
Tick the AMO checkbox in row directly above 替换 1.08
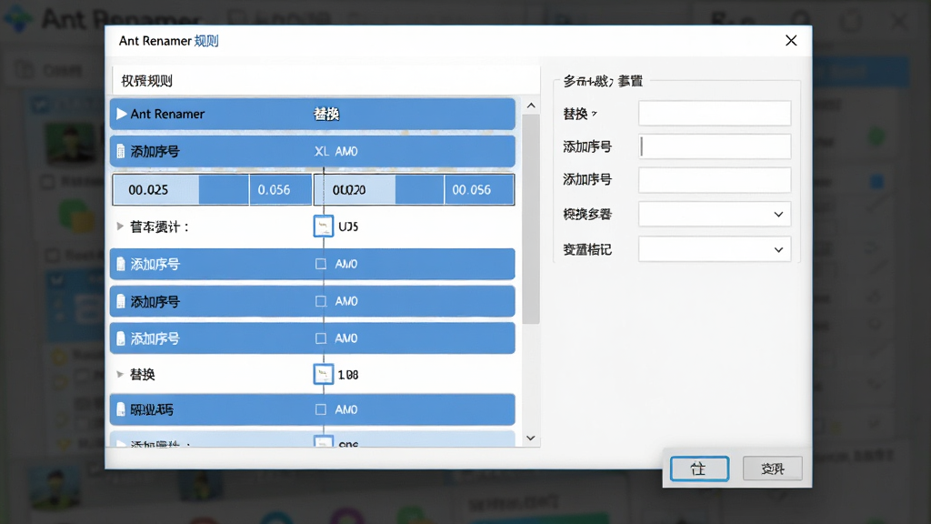click(x=321, y=338)
